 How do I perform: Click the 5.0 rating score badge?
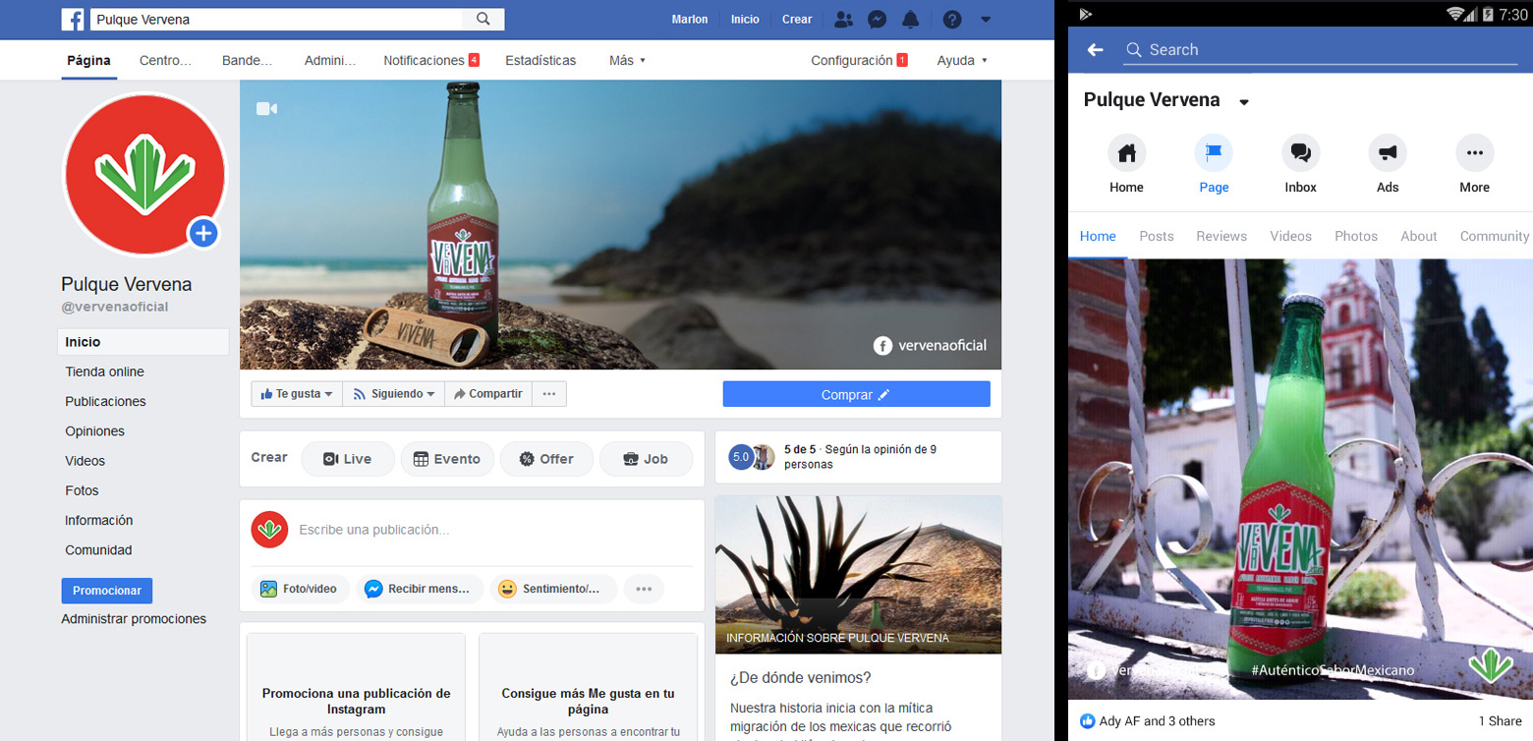tap(742, 456)
